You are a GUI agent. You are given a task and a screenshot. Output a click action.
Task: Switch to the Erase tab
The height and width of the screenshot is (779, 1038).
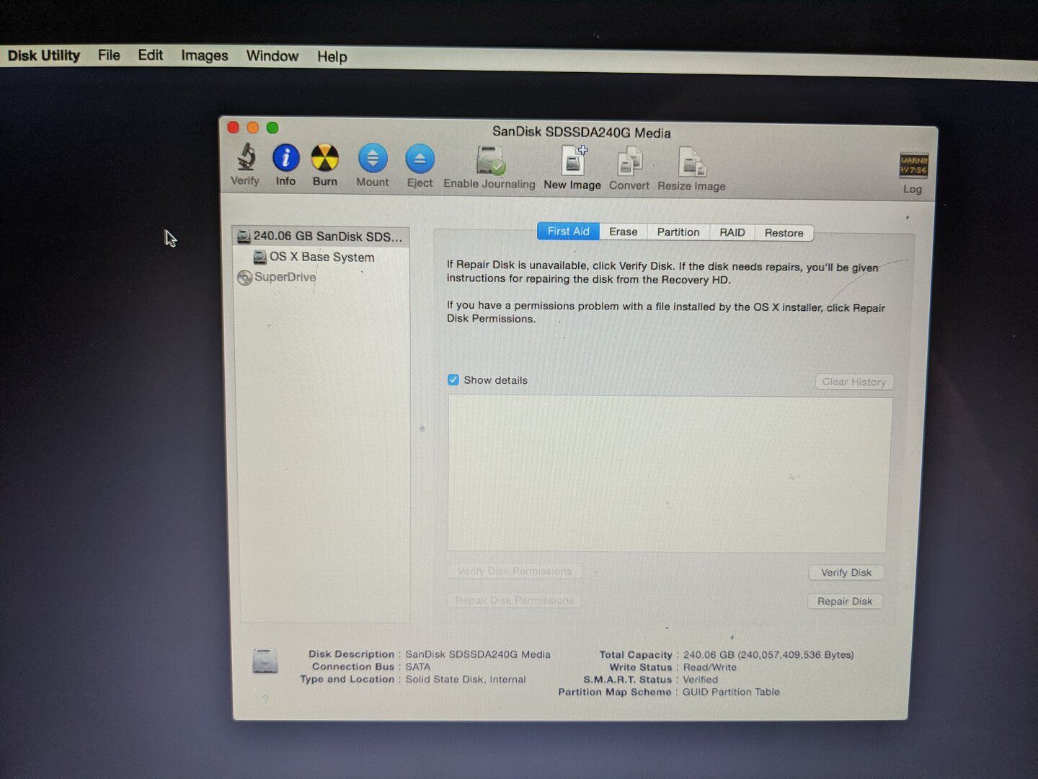pyautogui.click(x=623, y=232)
